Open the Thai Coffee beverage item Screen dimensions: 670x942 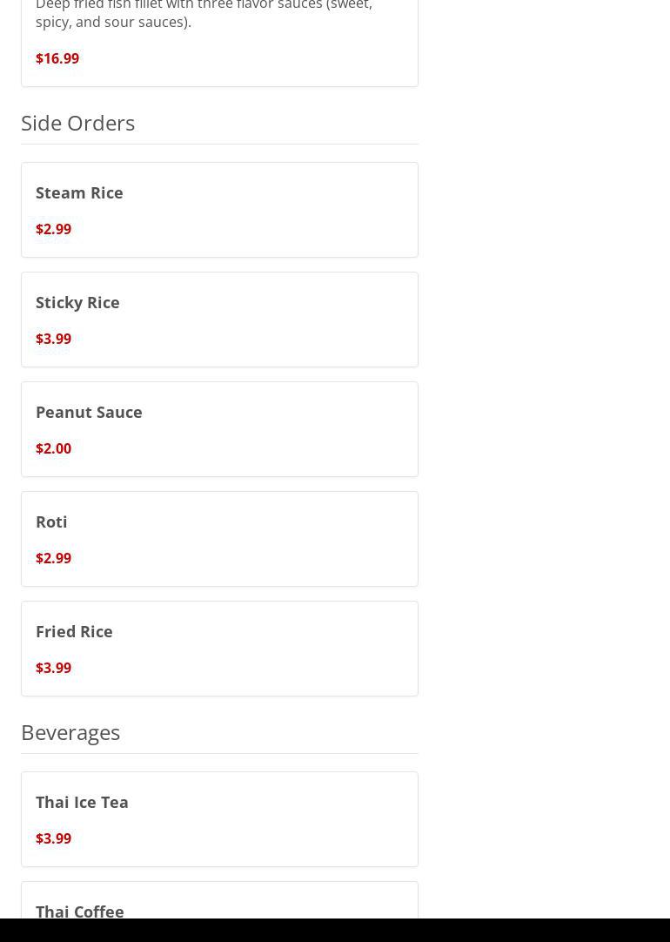[80, 911]
